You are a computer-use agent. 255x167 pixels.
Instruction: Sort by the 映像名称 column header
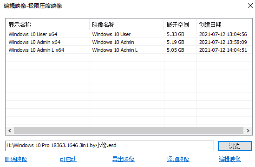click(x=127, y=25)
